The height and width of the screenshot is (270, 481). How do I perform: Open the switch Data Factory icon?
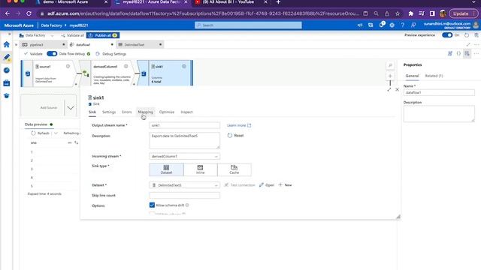click(371, 25)
